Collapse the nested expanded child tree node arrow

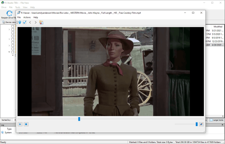pyautogui.click(x=13, y=55)
